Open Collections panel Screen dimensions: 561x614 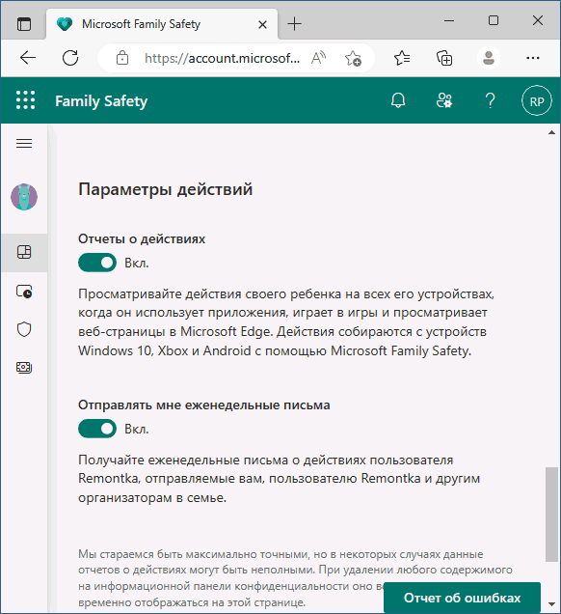click(x=444, y=58)
